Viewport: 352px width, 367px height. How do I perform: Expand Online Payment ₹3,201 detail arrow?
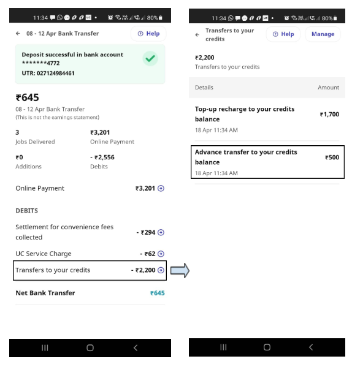point(161,189)
